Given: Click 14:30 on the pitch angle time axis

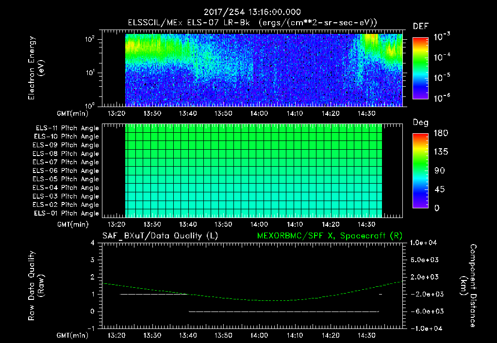Looking at the screenshot, I should (366, 225).
